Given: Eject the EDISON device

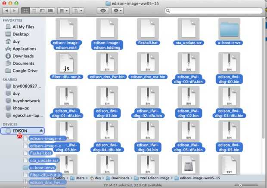Looking at the screenshot, I should 41,131.
